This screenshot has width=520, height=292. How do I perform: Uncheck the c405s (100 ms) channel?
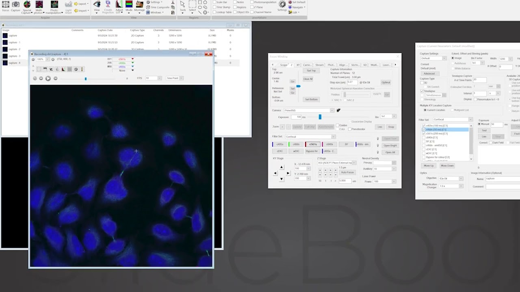point(424,126)
